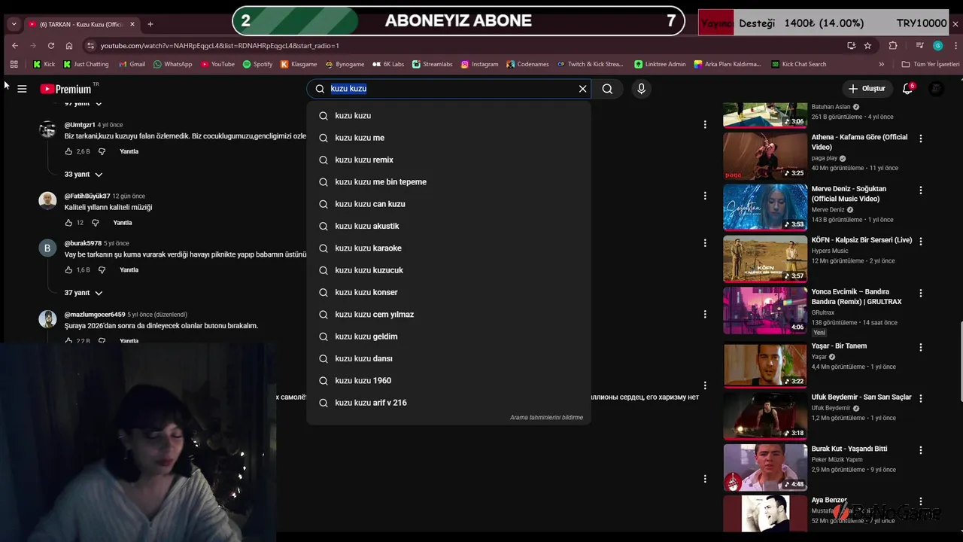This screenshot has width=963, height=542.
Task: Dislike the comment by @FatihBüyük37
Action: [96, 223]
